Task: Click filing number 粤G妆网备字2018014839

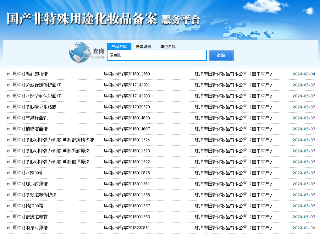Action: (127, 118)
